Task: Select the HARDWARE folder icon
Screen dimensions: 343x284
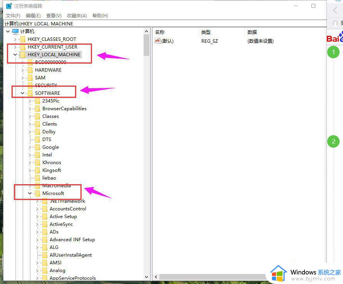Action: click(30, 70)
